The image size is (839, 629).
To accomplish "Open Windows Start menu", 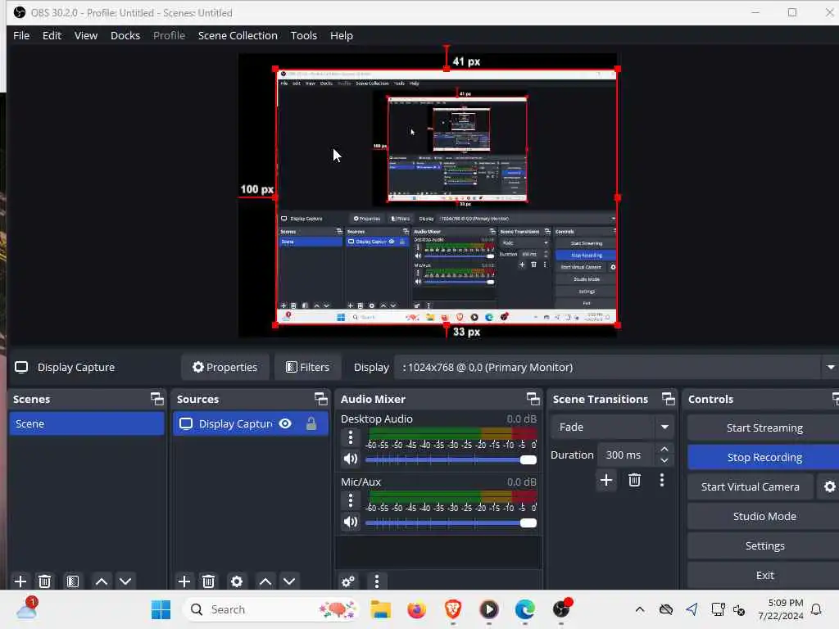I will (x=161, y=609).
